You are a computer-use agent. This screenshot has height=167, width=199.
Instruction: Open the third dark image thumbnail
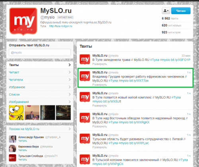48,113
